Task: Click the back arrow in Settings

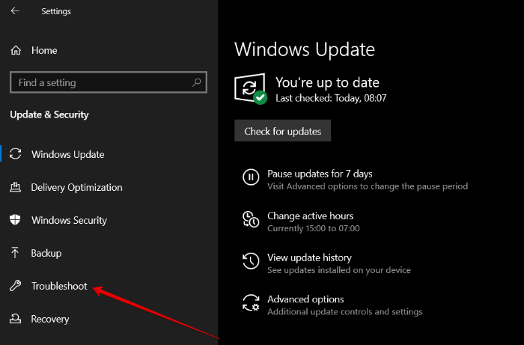Action: click(15, 11)
